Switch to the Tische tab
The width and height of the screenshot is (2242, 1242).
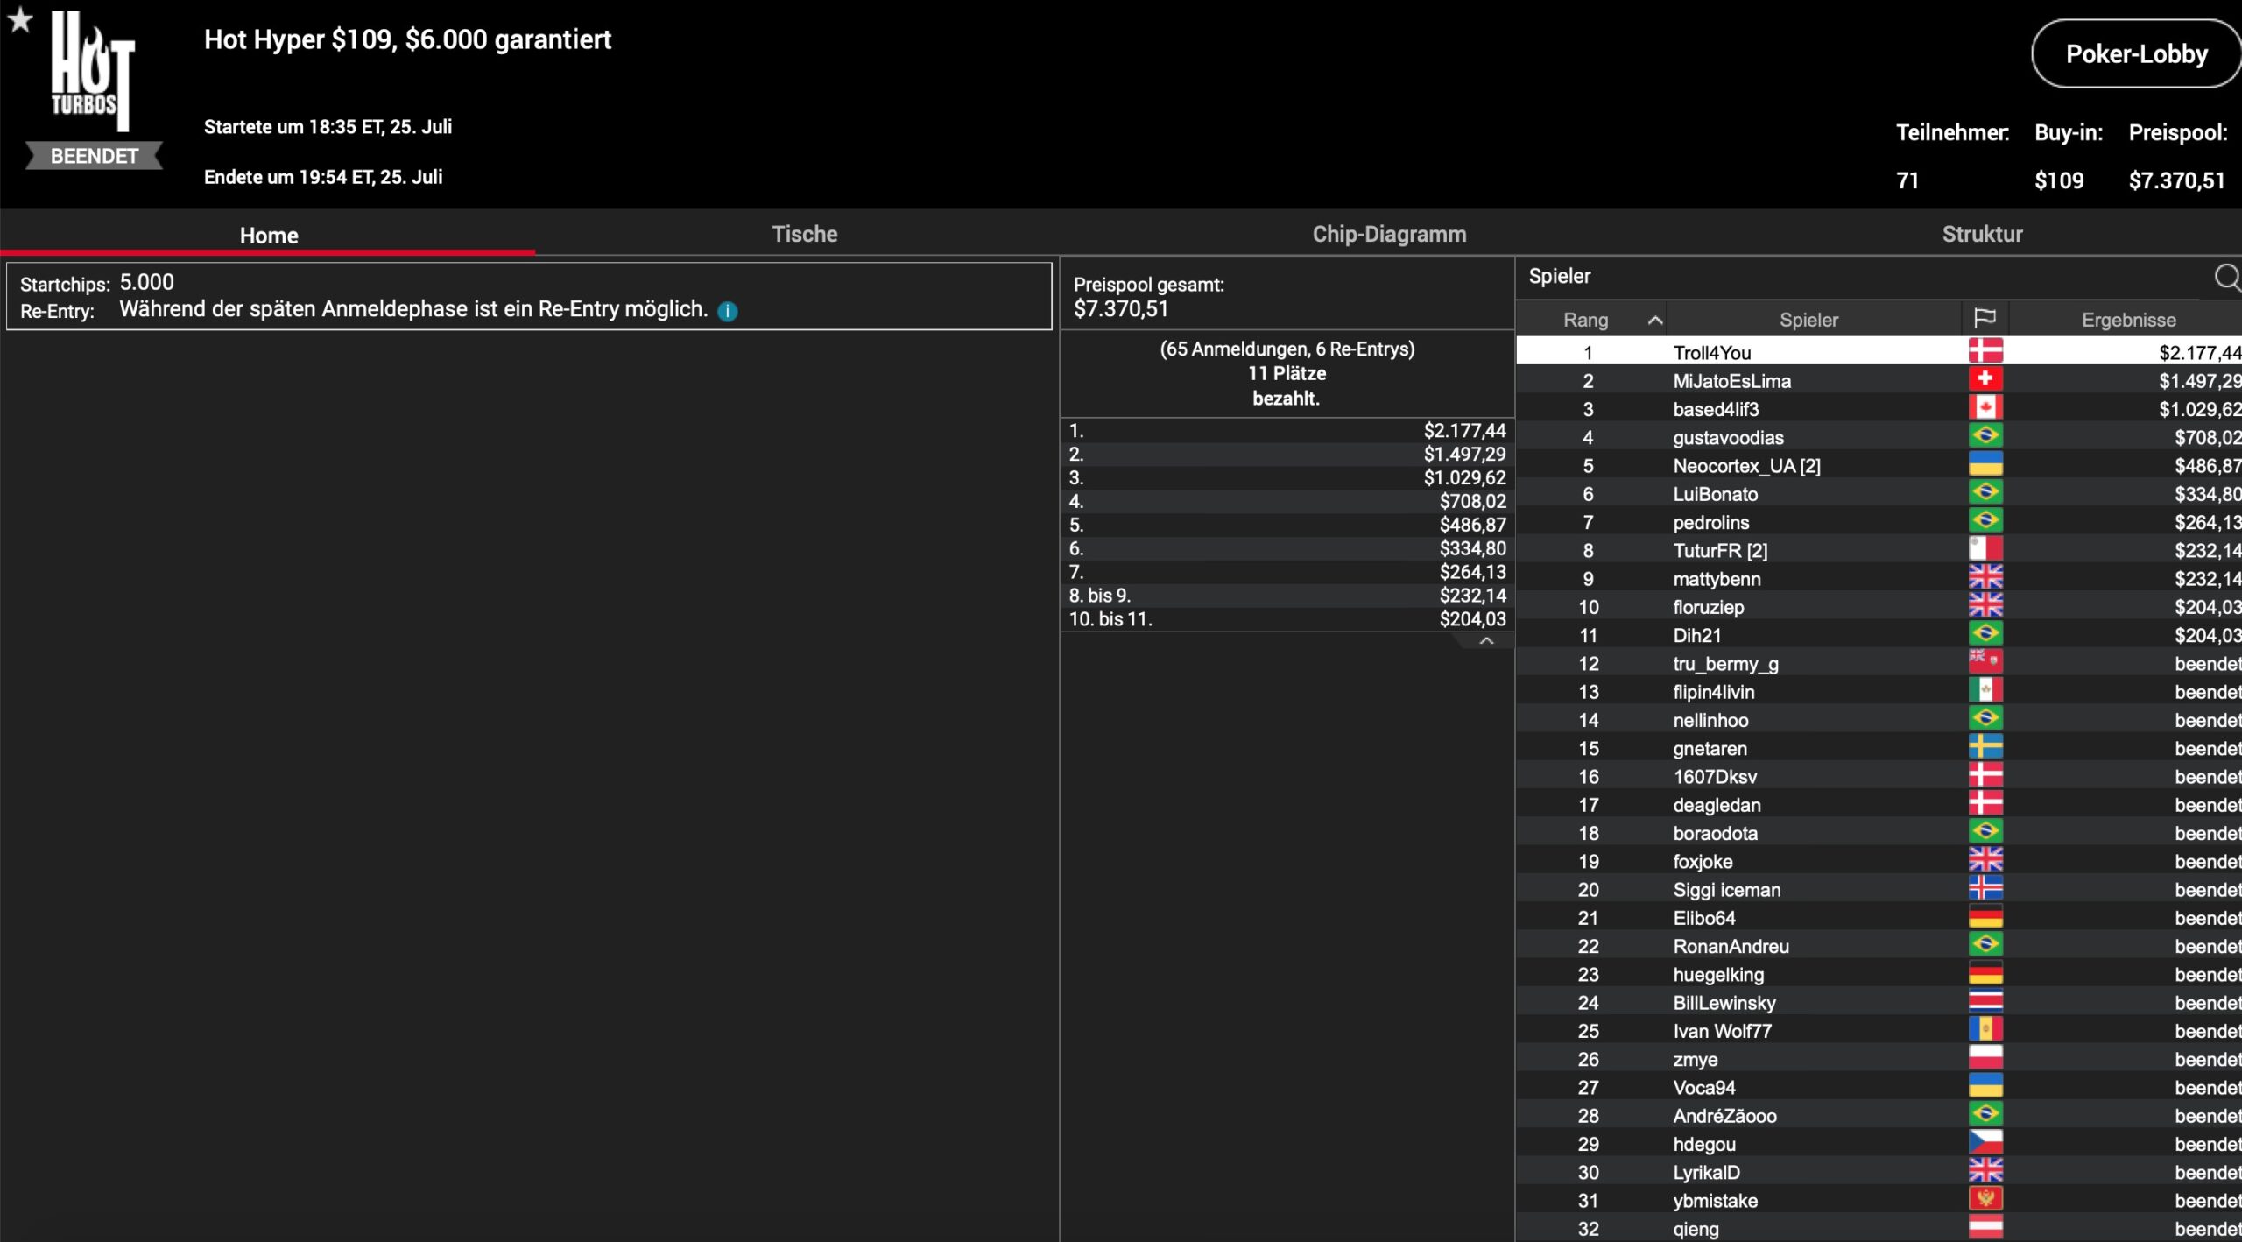(804, 234)
